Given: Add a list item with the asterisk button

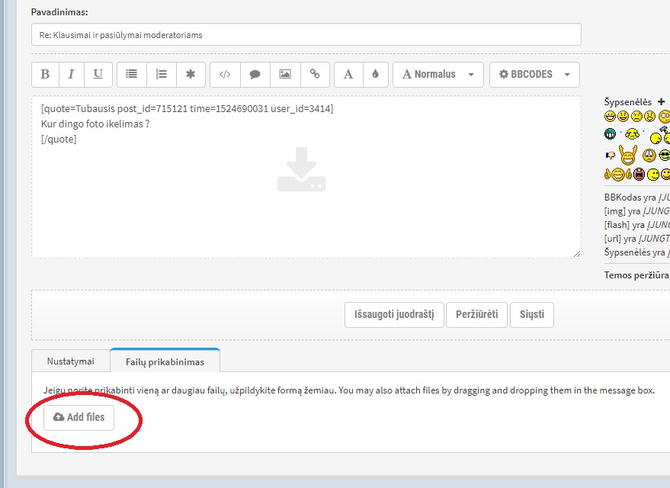Looking at the screenshot, I should 191,75.
